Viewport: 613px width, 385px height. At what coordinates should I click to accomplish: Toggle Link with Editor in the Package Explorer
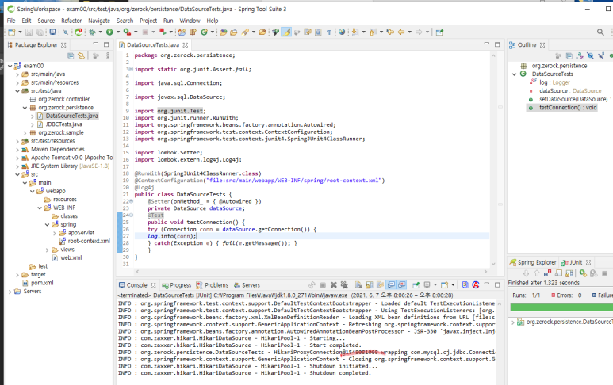(81, 56)
